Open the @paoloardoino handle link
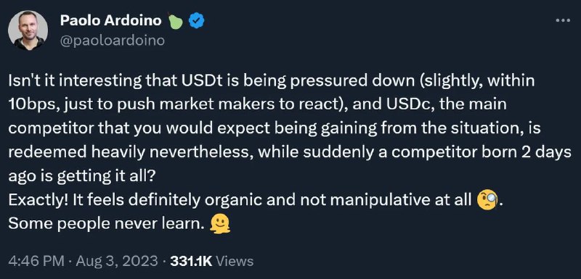581x279 pixels. (x=113, y=41)
